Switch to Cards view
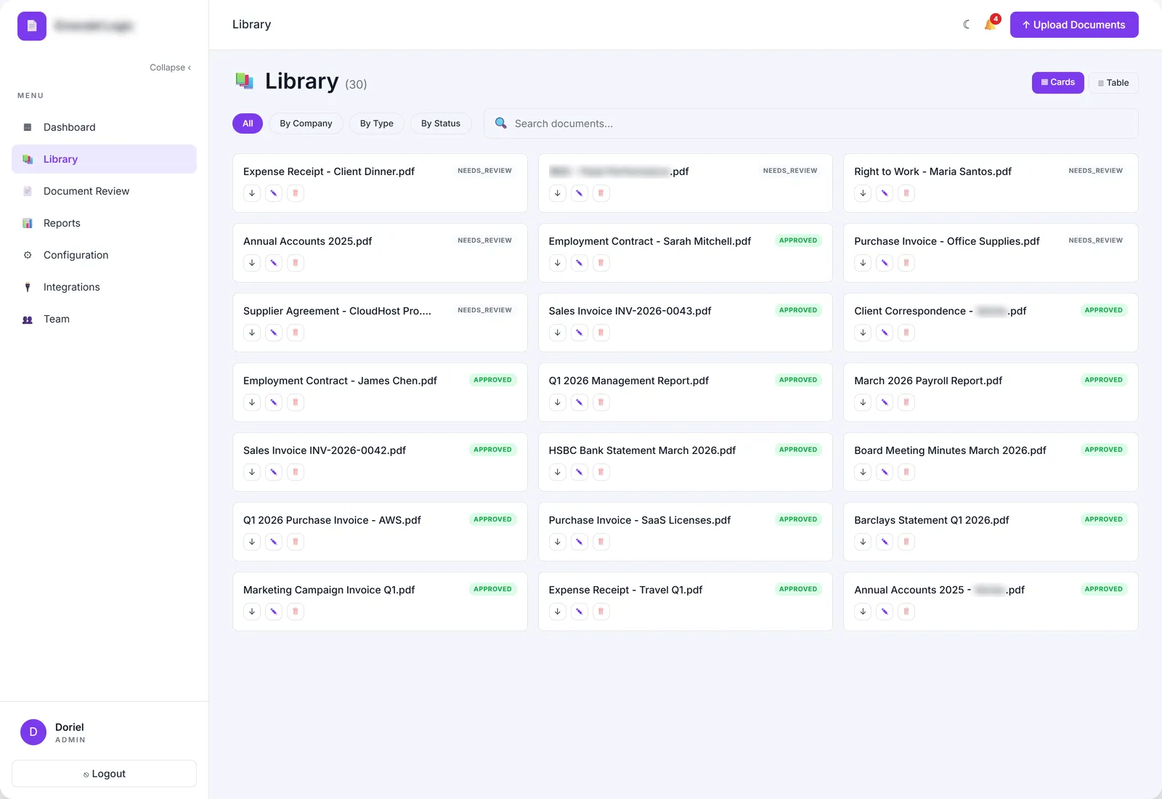This screenshot has height=799, width=1162. pos(1057,83)
